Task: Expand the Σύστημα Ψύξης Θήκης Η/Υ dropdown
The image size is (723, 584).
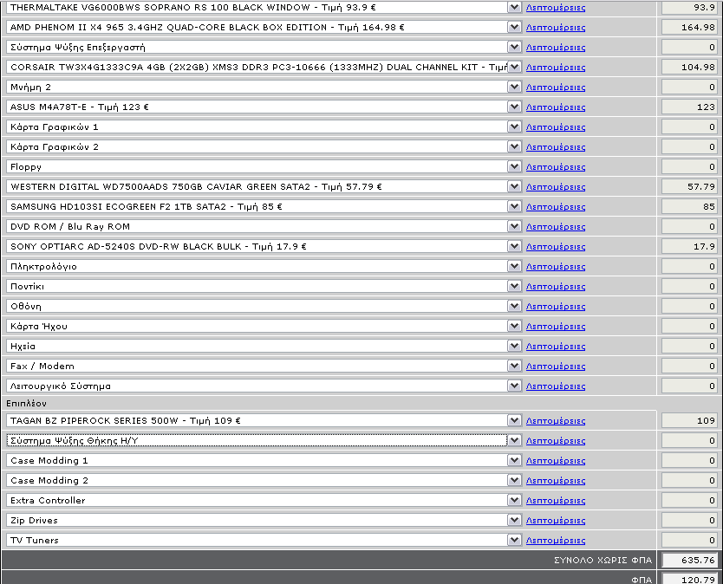Action: click(x=264, y=440)
